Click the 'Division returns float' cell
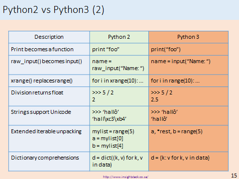Image resolution: width=239 pixels, height=179 pixels. pyautogui.click(x=49, y=96)
